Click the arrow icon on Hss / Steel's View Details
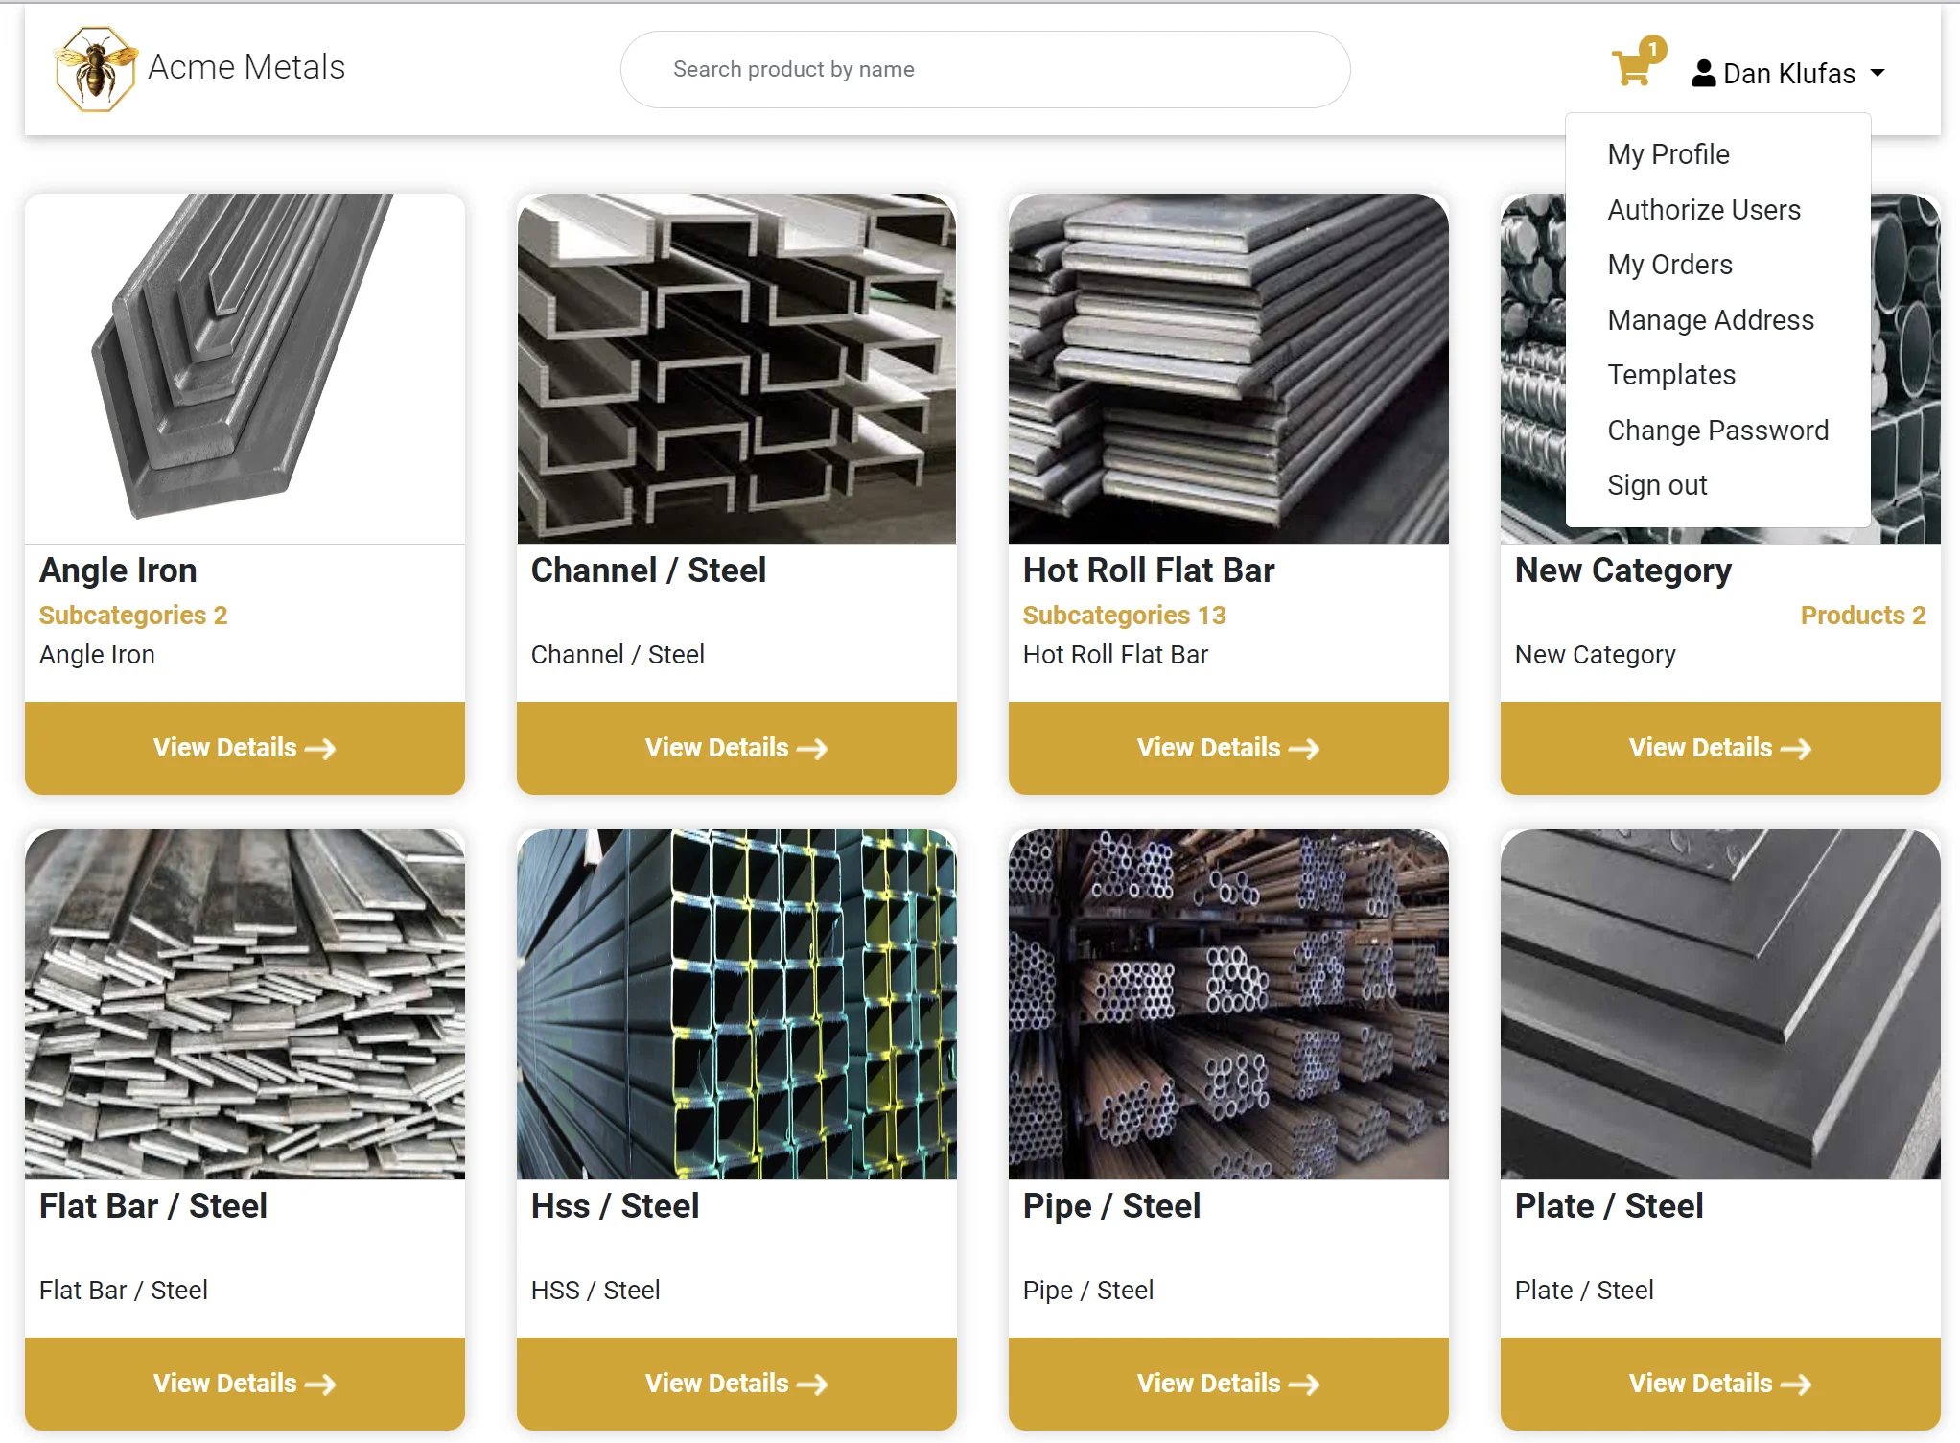 (x=812, y=1385)
